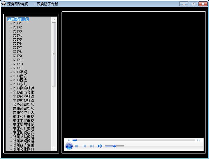Select the CCTV11 channel

(18, 64)
